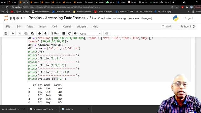Insert cell below with plus icon
The height and width of the screenshot is (113, 201).
(13, 33)
